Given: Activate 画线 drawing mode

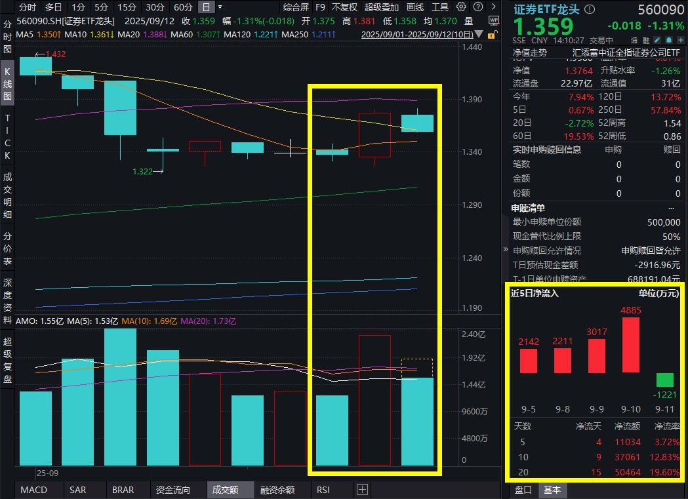Looking at the screenshot, I should [x=415, y=6].
